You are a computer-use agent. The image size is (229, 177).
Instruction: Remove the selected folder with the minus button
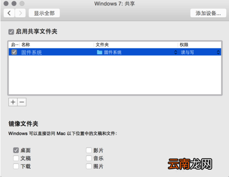[x=22, y=102]
